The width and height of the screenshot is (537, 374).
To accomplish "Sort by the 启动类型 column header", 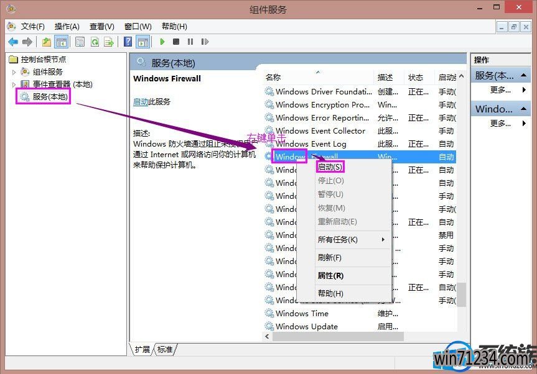I will click(446, 77).
